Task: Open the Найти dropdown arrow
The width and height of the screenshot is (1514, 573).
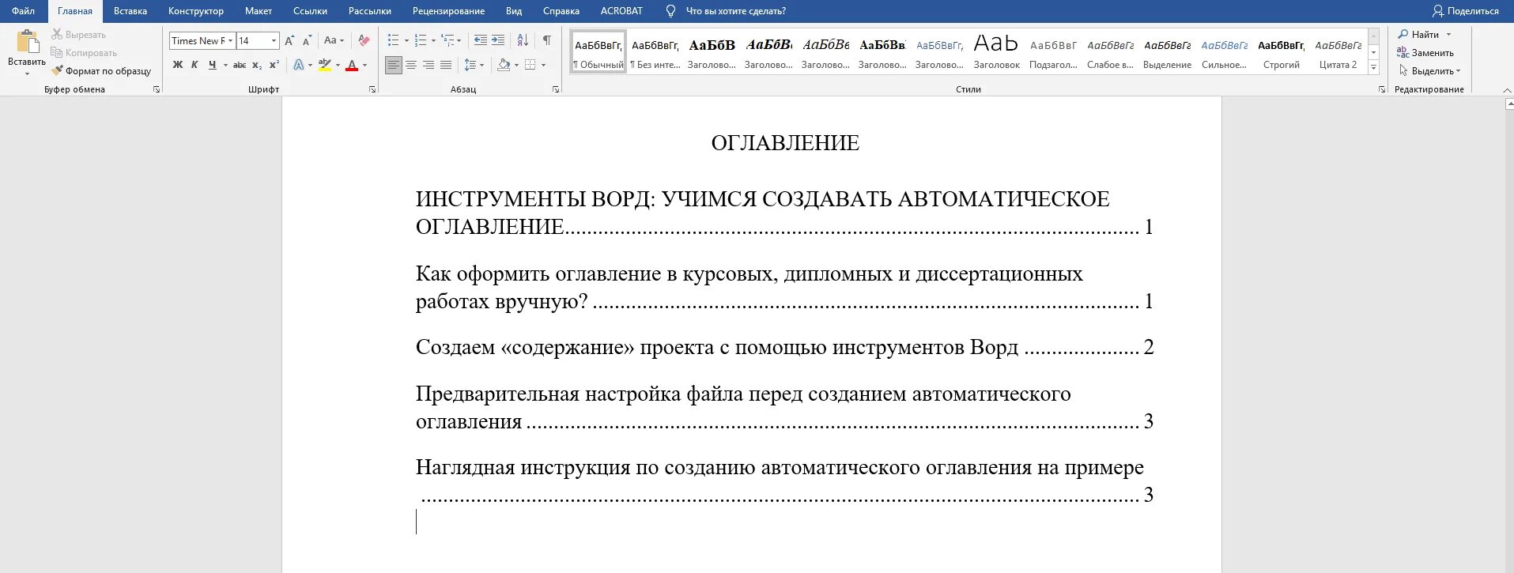Action: pyautogui.click(x=1449, y=35)
